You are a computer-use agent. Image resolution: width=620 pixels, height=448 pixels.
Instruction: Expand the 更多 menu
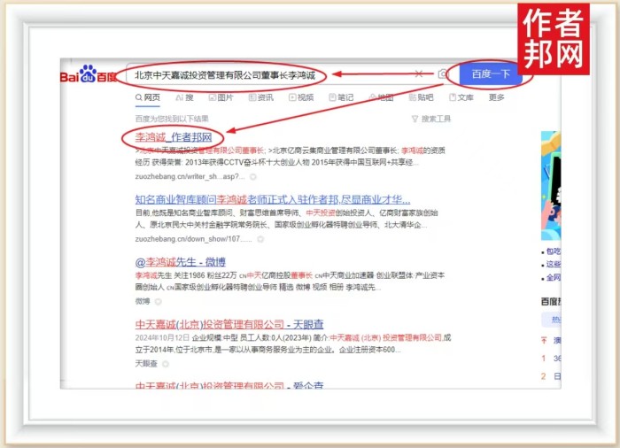click(x=496, y=97)
